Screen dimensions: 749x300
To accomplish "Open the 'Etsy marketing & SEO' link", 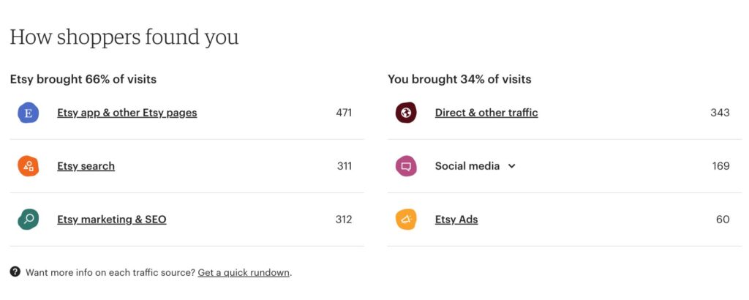I will coord(112,220).
